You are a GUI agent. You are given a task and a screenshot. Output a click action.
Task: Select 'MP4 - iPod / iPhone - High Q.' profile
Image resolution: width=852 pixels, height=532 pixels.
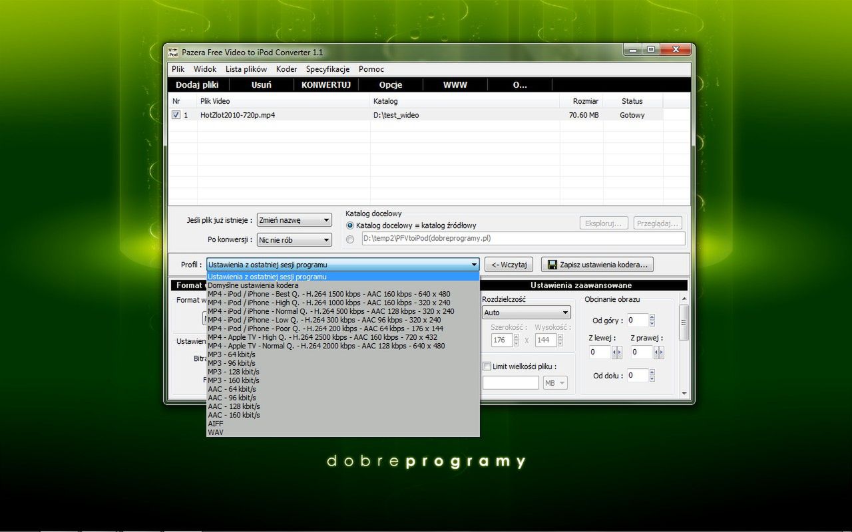[343, 303]
